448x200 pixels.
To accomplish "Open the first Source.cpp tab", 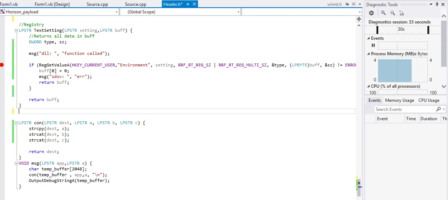I will (x=97, y=4).
